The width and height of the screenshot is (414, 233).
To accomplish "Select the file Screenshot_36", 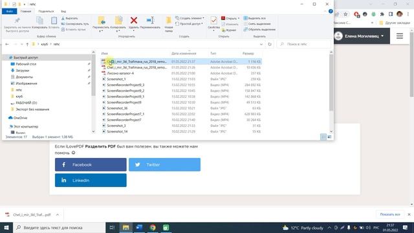I will (x=117, y=108).
